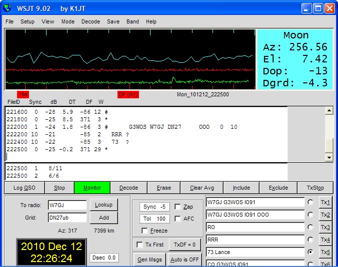This screenshot has width=338, height=267.
Task: Click the Auto is OFF button
Action: (x=184, y=260)
